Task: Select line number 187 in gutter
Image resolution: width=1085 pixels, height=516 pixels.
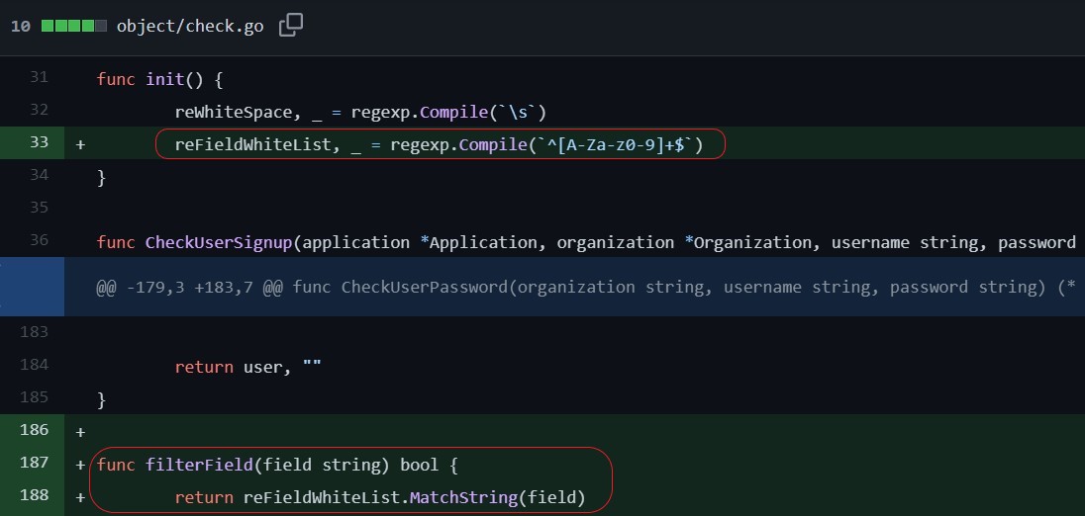Action: pos(34,462)
